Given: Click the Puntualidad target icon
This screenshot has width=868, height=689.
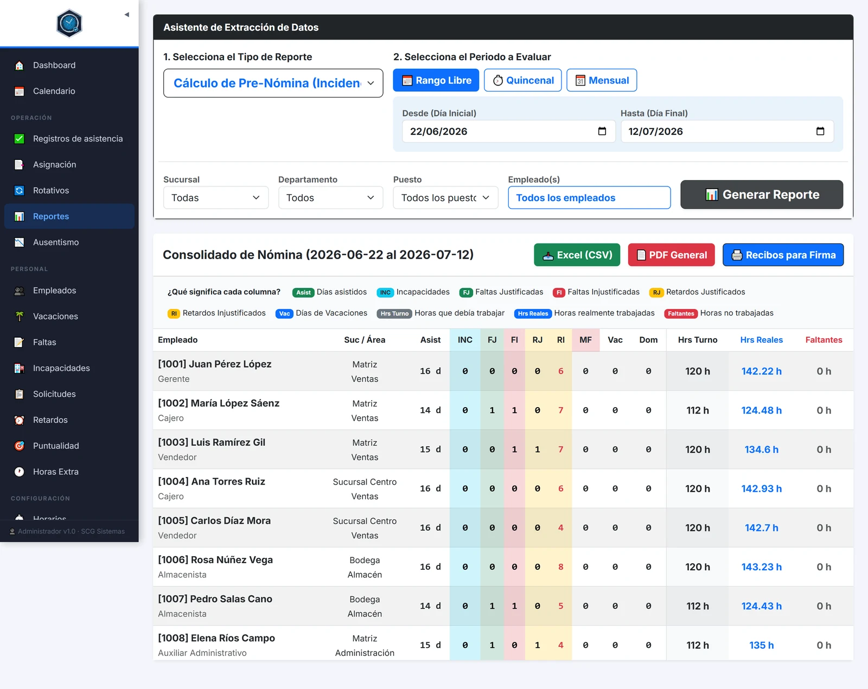Looking at the screenshot, I should tap(20, 446).
